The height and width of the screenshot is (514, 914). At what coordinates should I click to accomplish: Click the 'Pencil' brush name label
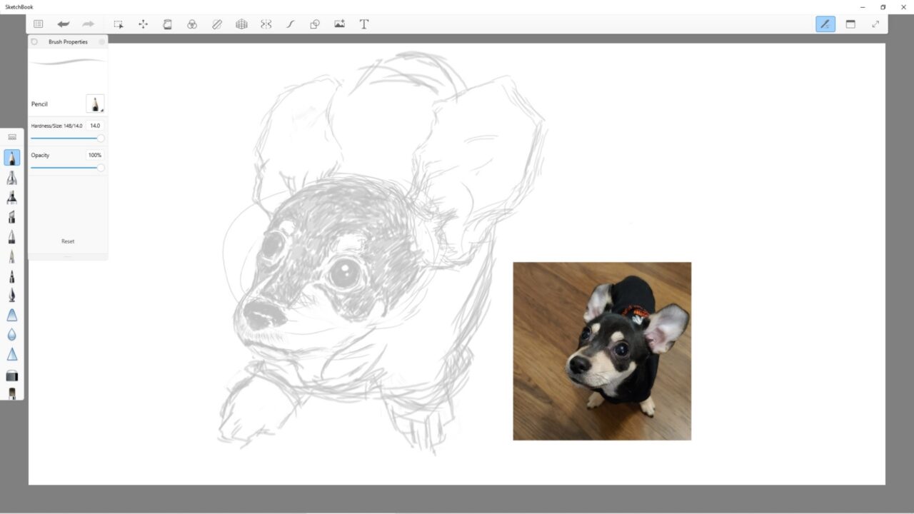(x=39, y=104)
